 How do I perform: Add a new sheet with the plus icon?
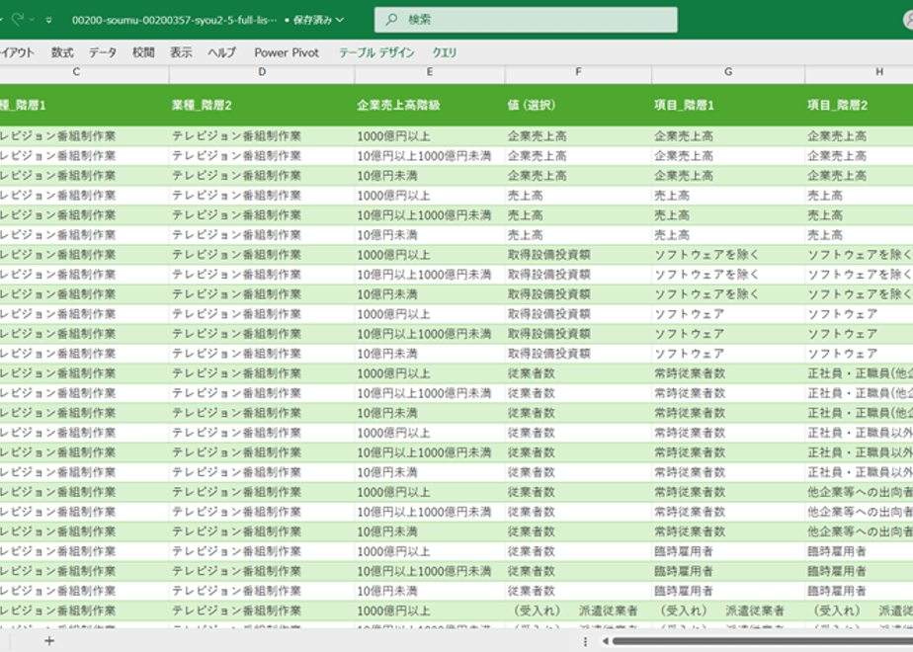point(49,641)
